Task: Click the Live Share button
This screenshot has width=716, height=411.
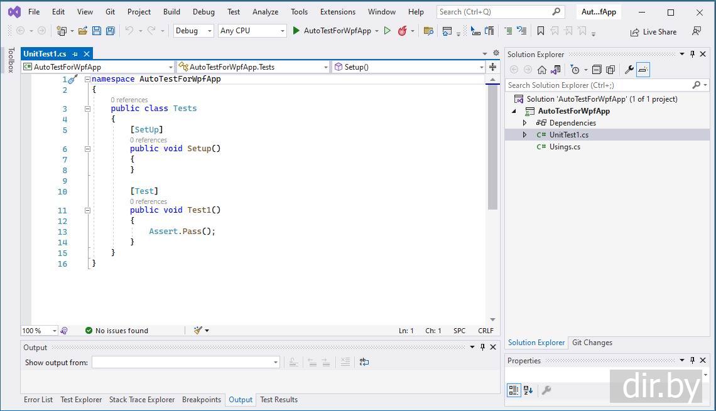Action: tap(653, 32)
